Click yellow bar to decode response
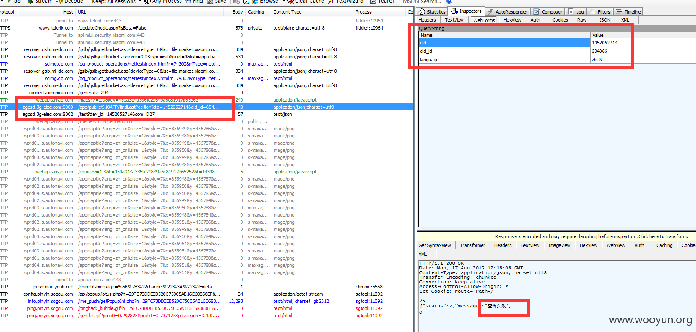 tap(556, 236)
